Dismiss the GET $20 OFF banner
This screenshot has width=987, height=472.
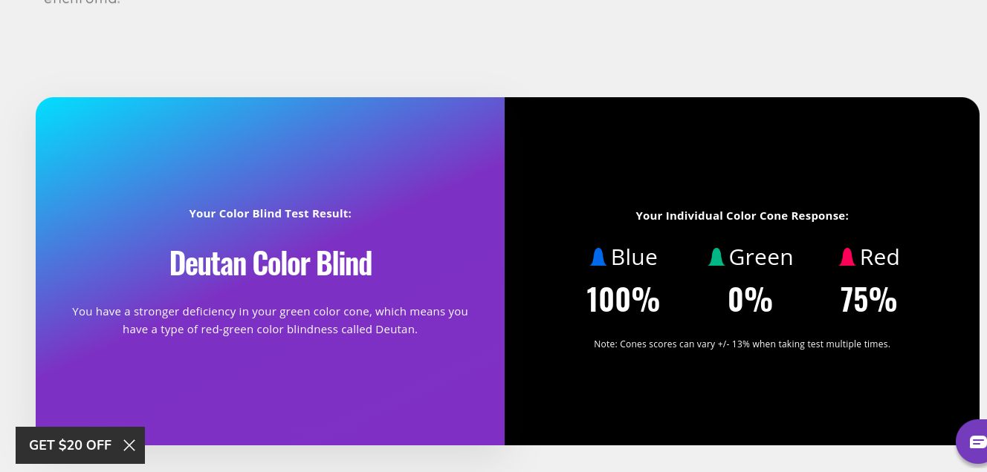point(129,445)
